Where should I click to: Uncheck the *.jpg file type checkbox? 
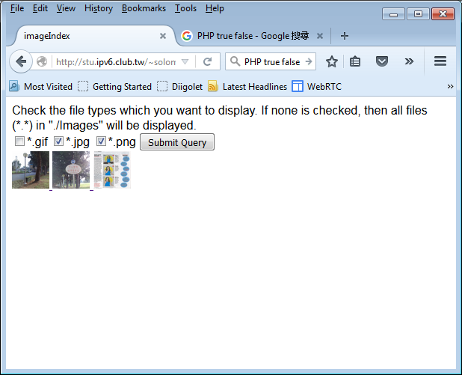[59, 142]
